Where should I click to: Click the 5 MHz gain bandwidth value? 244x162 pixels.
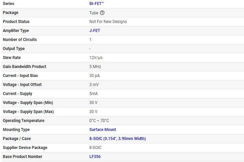[x=95, y=67]
